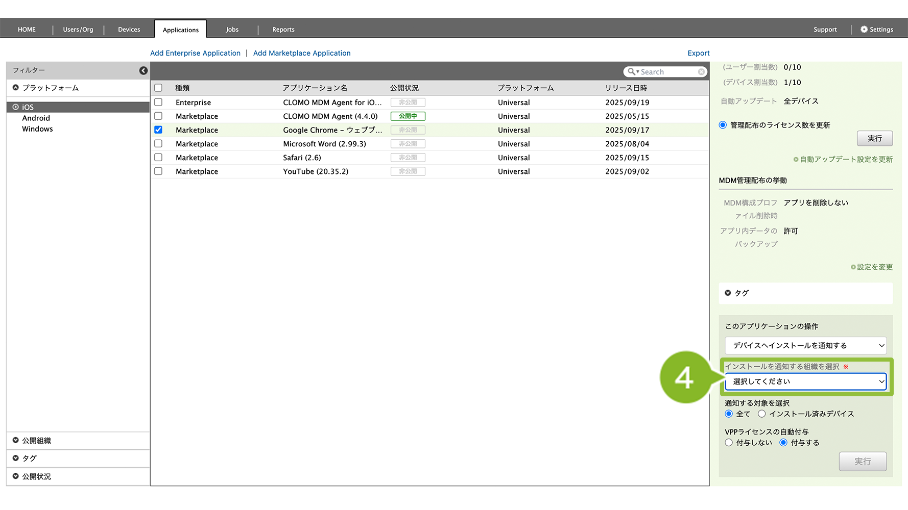Open the デバイスへインストールを通知する dropdown

tap(805, 345)
